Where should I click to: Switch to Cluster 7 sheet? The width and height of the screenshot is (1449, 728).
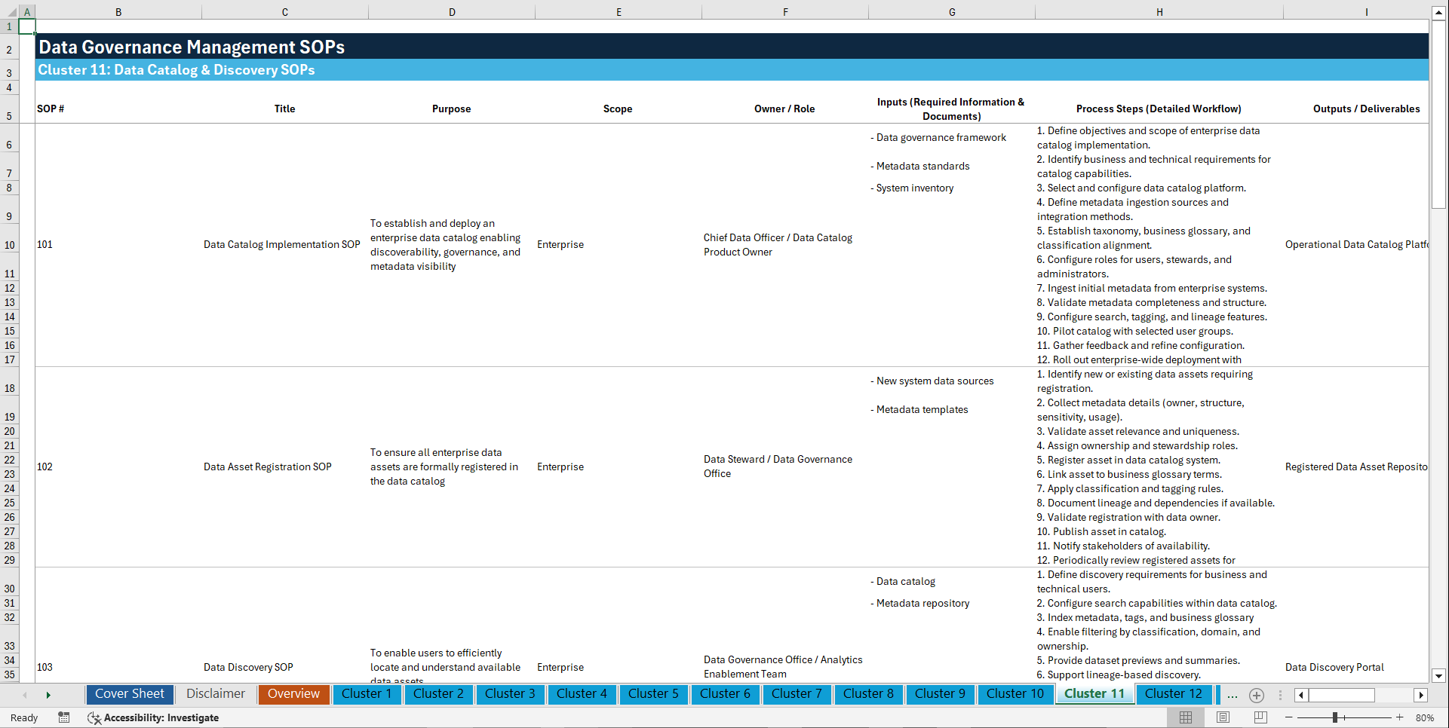797,694
